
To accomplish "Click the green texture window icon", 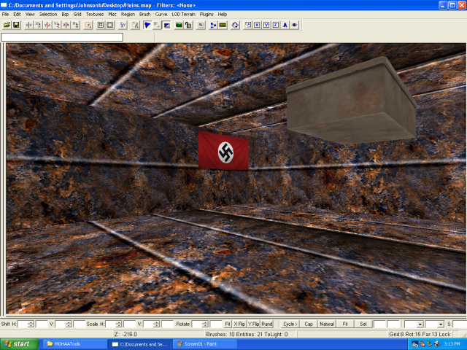I will pos(179,25).
